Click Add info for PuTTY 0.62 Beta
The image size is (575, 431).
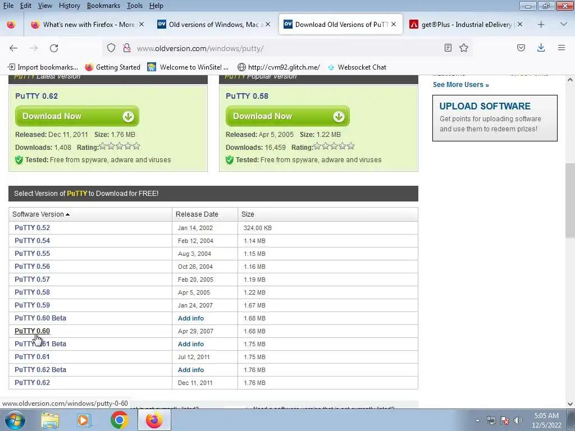point(191,370)
